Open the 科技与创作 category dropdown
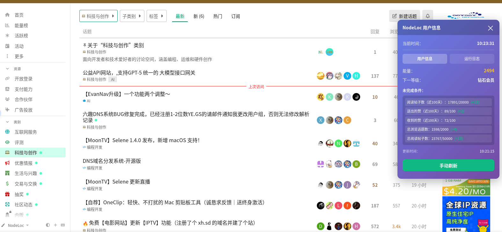This screenshot has height=232, width=502. [x=98, y=16]
